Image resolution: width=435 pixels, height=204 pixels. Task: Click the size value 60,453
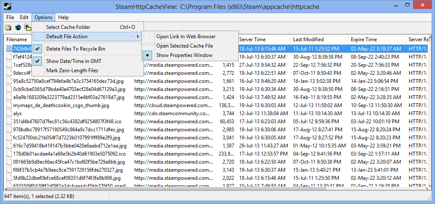(x=227, y=122)
